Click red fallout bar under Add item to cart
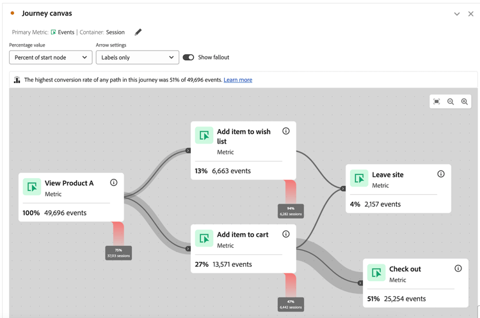This screenshot has width=480, height=318. point(291,285)
